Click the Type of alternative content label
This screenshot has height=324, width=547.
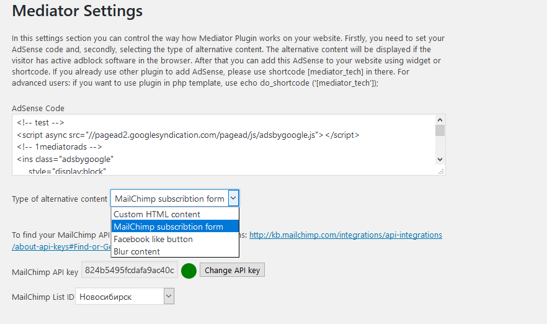click(60, 199)
